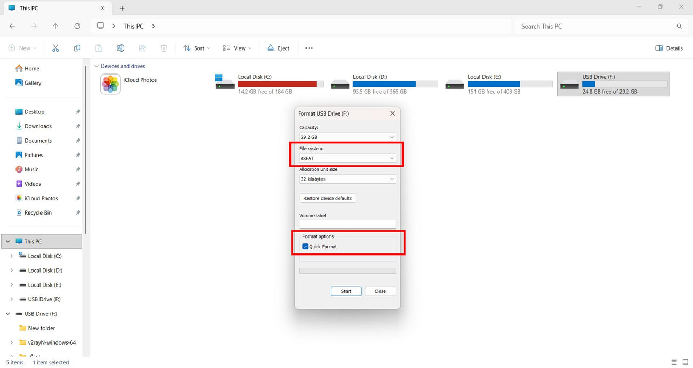Open a new tab with plus button
This screenshot has height=368, width=693.
[122, 9]
